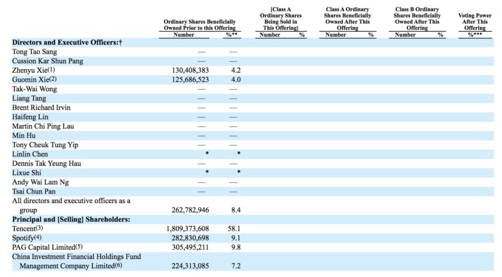Click the group total 262,782,946

click(190, 210)
